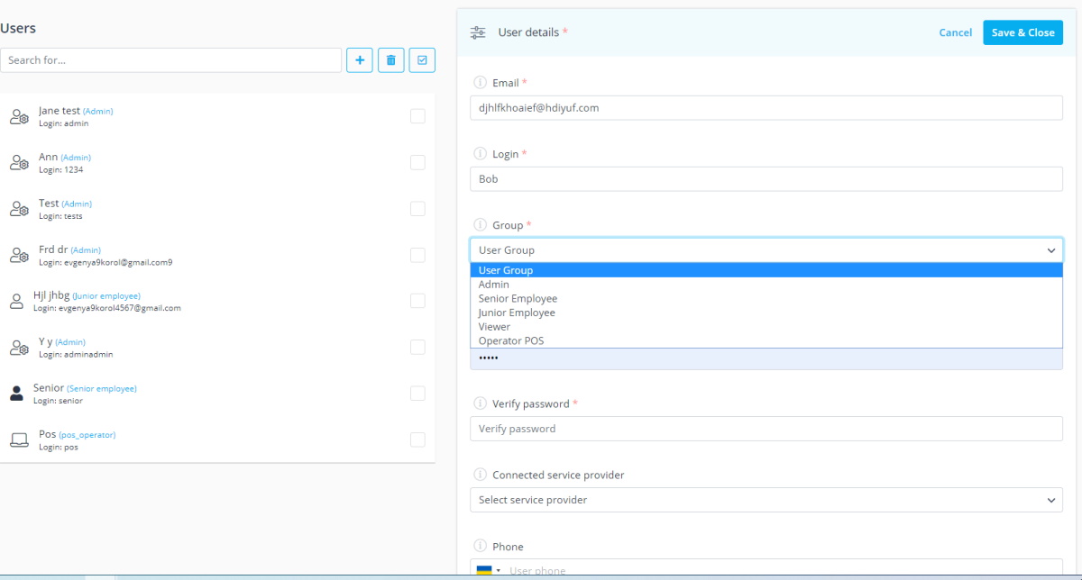Choose Admin from the open group options
This screenshot has height=580, width=1082.
point(492,284)
